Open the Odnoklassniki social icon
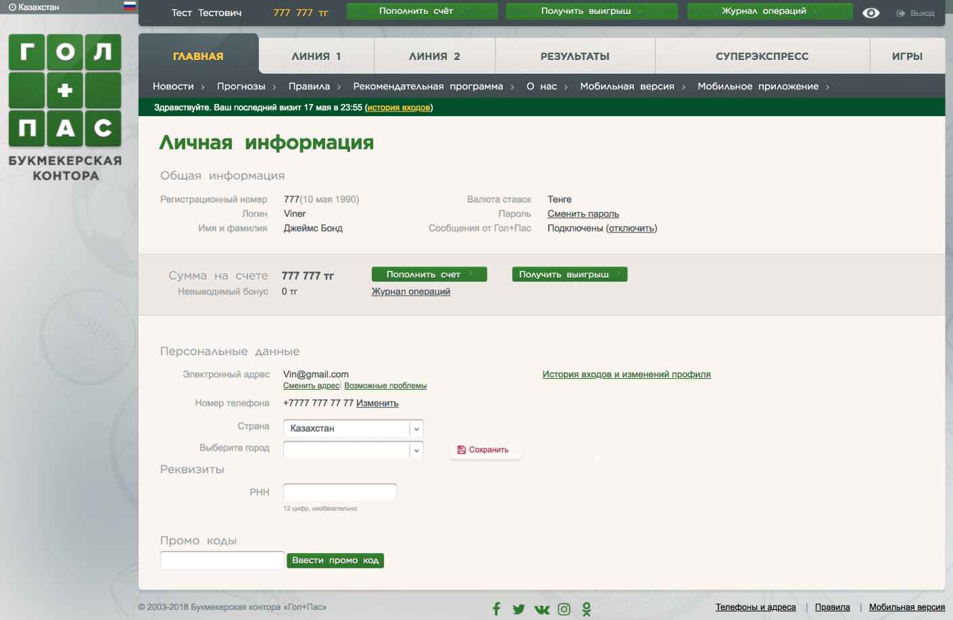Viewport: 953px width, 620px height. [586, 609]
